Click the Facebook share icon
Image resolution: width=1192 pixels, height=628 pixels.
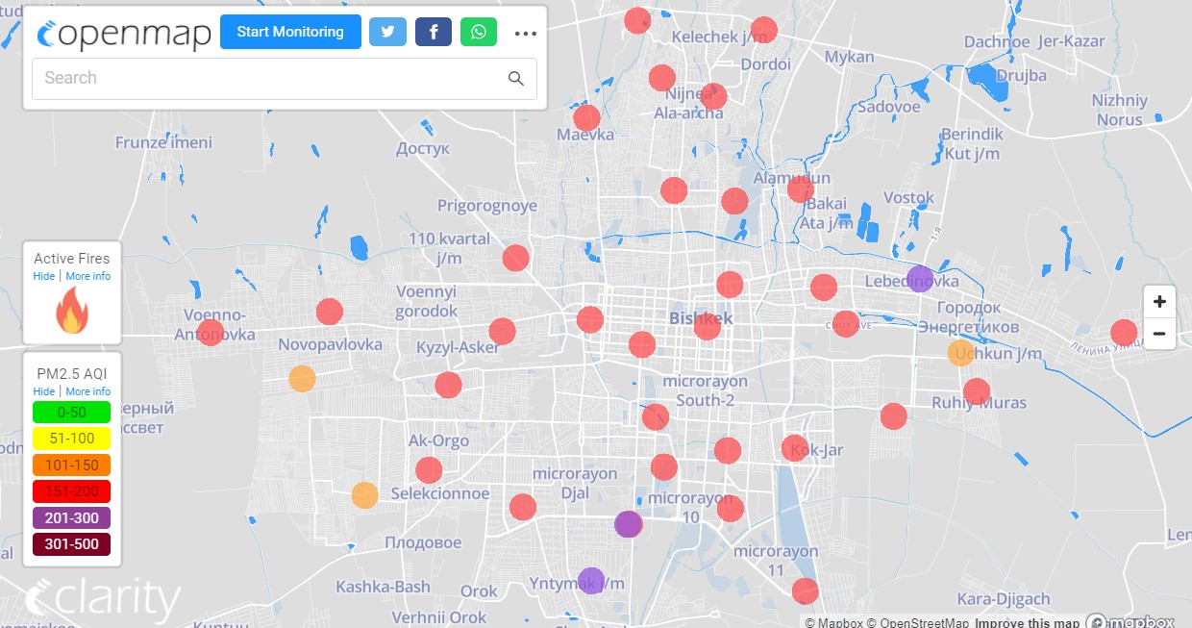coord(434,32)
